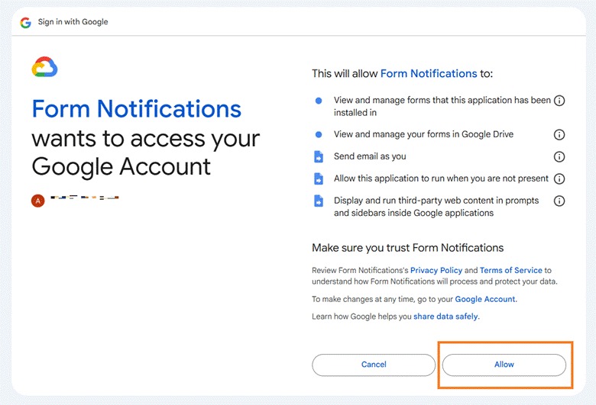Open the Google Account link

(485, 299)
